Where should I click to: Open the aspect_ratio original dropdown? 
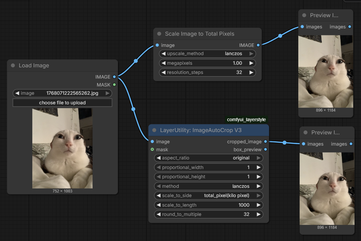click(x=209, y=158)
